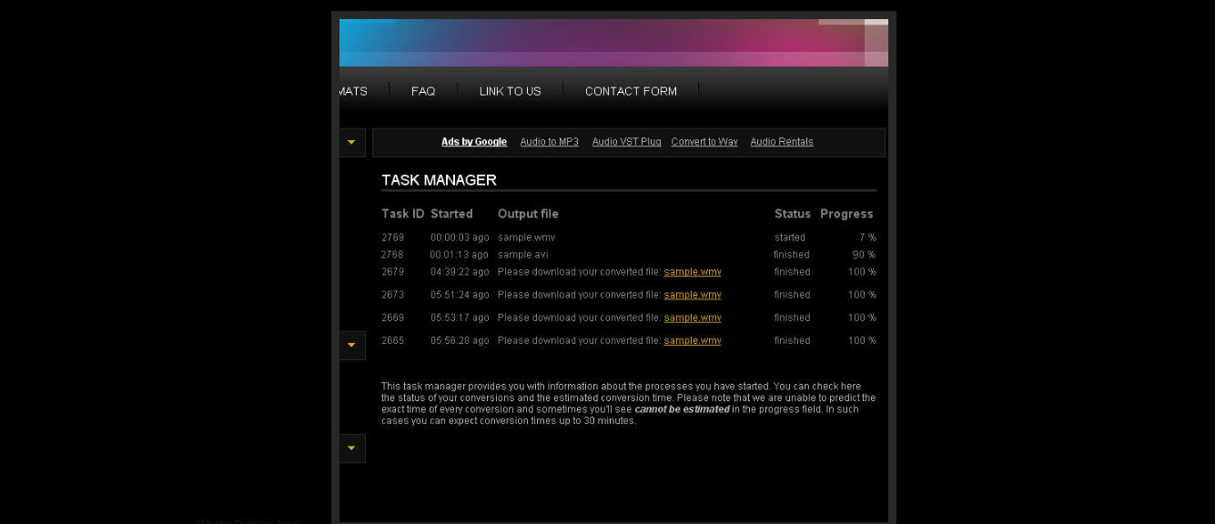Expand the yellow arrow beside task 2665 row
This screenshot has height=524, width=1215.
[x=351, y=345]
